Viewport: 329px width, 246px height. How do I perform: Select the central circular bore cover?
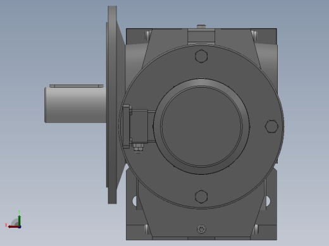[x=201, y=126]
